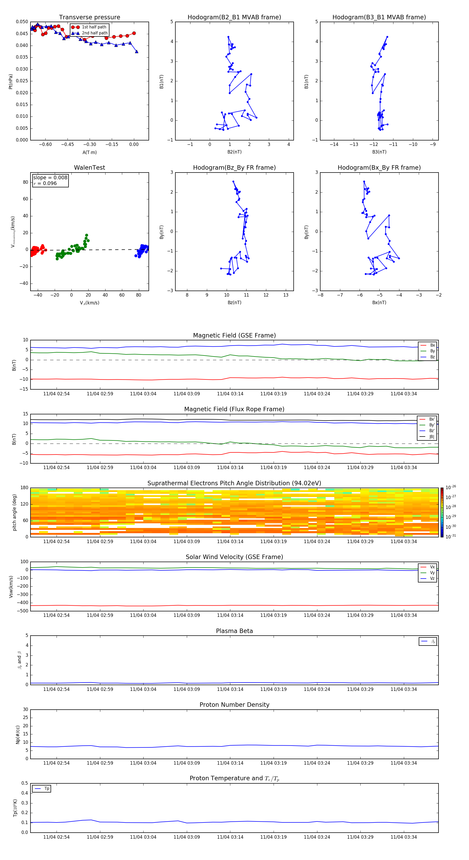Click the 'Plasma Beta' panel title

tap(234, 631)
